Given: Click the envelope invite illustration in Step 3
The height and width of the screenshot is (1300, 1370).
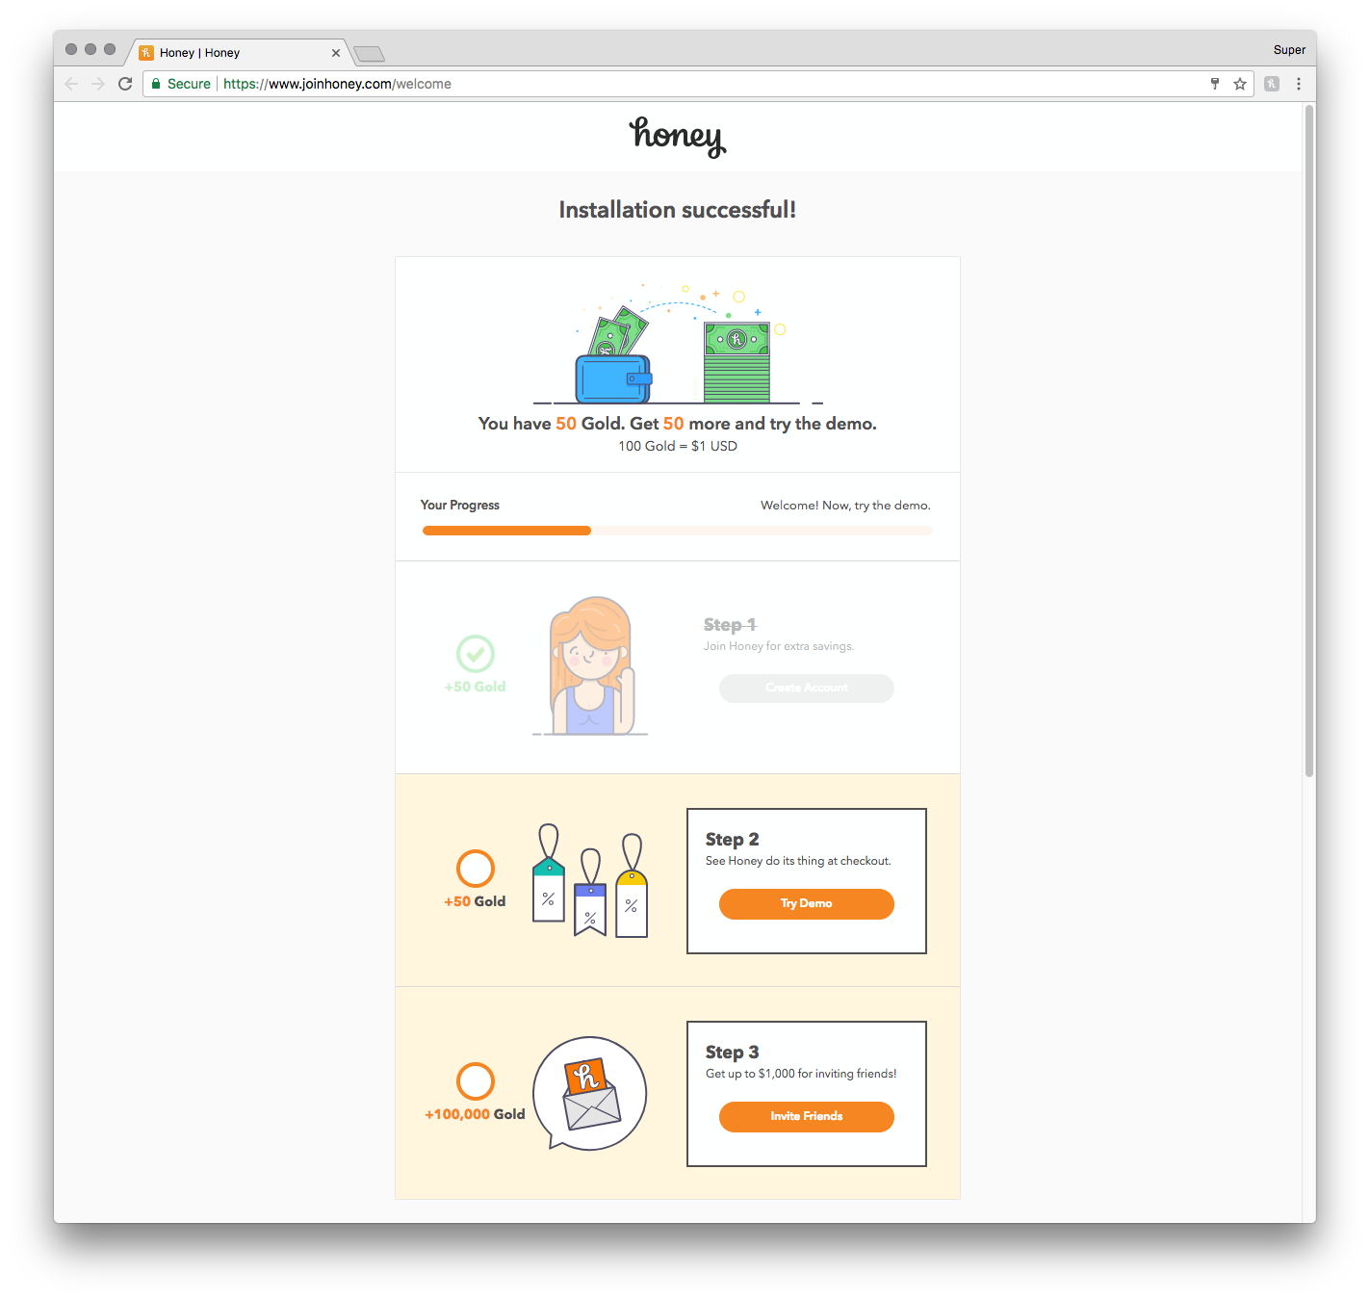Looking at the screenshot, I should [x=589, y=1093].
